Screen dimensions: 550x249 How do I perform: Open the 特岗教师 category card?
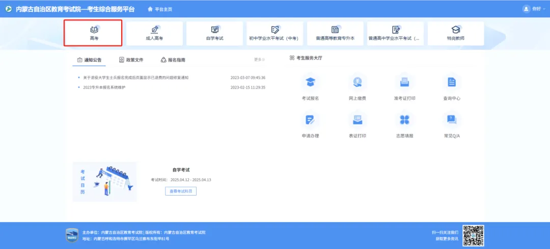coord(456,33)
